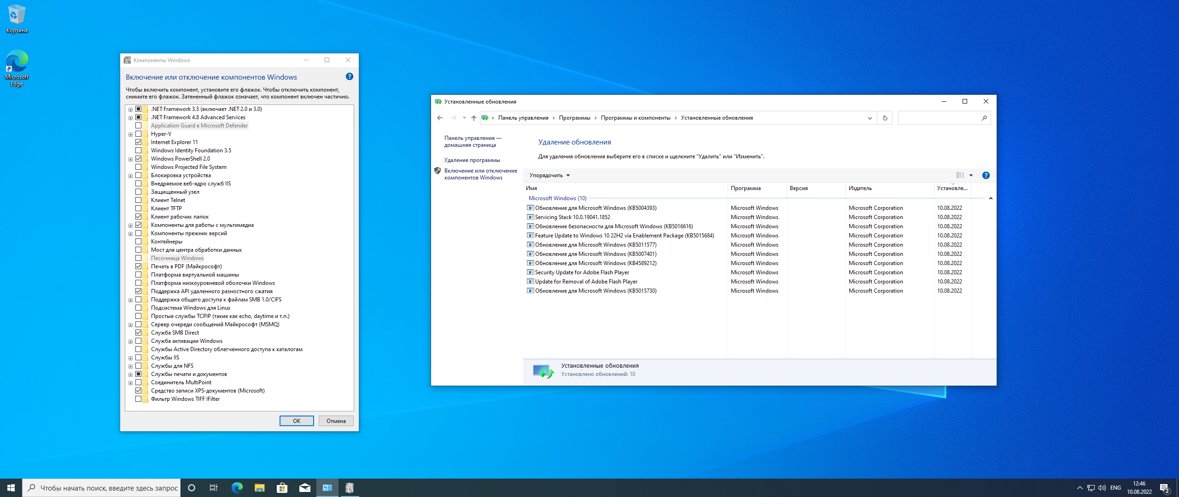The height and width of the screenshot is (497, 1179).
Task: Open the Упорядочить dropdown
Action: pyautogui.click(x=549, y=175)
